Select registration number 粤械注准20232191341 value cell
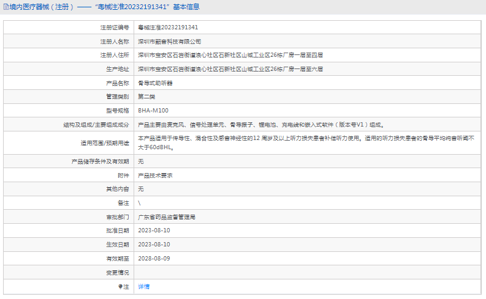486x299 pixels. 168,28
